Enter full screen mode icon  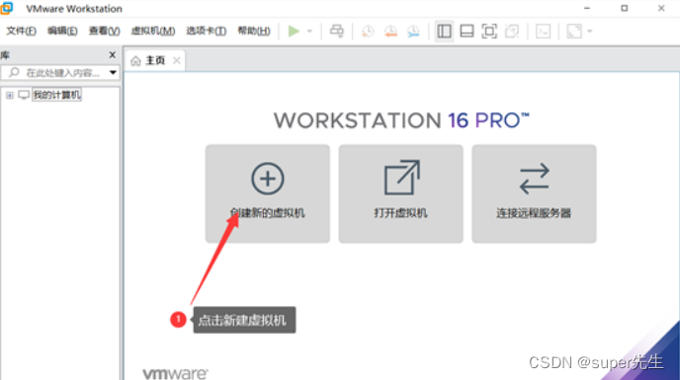pyautogui.click(x=489, y=32)
